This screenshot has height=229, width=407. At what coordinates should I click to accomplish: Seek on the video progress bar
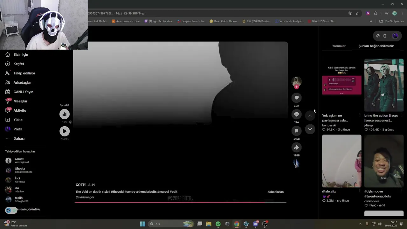click(x=181, y=202)
